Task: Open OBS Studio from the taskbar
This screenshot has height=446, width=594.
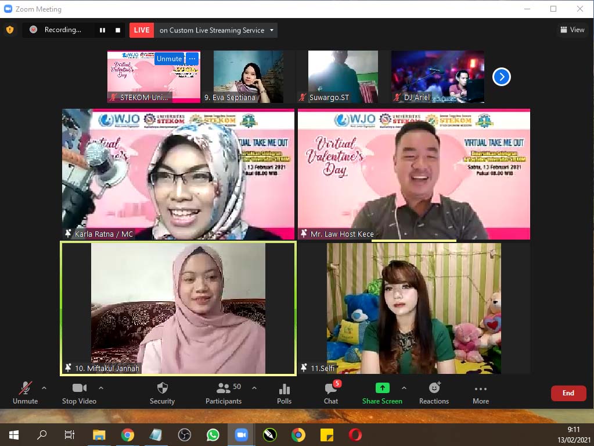Action: coord(185,434)
